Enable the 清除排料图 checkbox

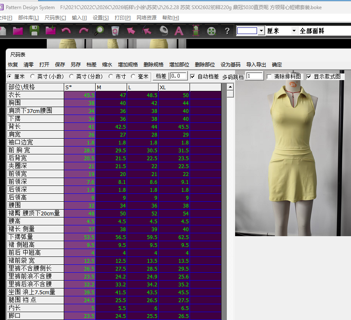tap(269, 77)
